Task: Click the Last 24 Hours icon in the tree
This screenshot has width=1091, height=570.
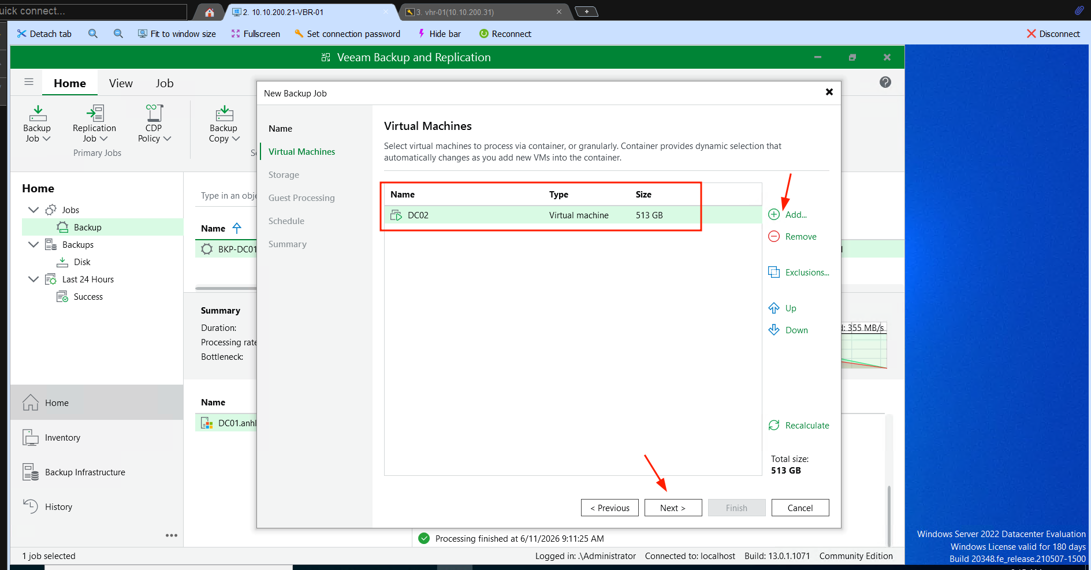Action: (51, 279)
